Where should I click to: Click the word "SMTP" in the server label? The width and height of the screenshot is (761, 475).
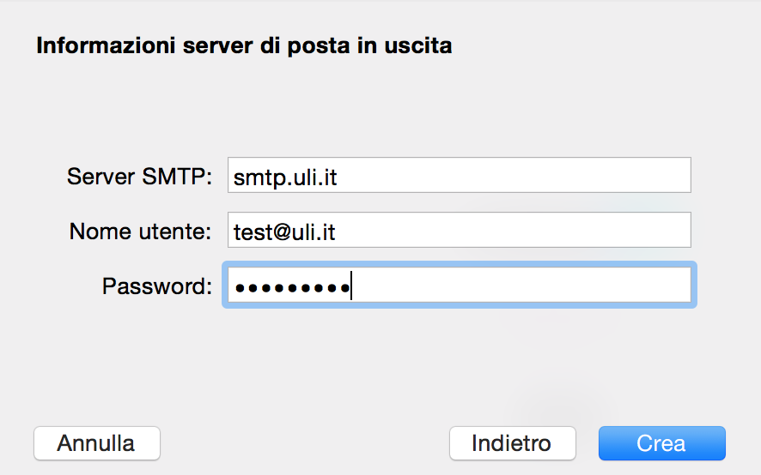pyautogui.click(x=167, y=177)
